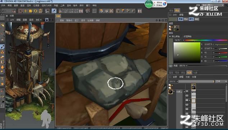The width and height of the screenshot is (228, 130).
Task: Pick a color in the green color field
Action: pyautogui.click(x=187, y=53)
